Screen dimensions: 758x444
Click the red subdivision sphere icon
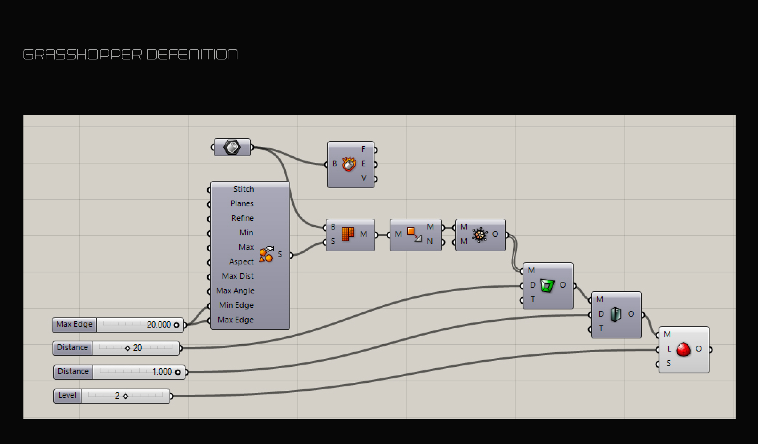(683, 349)
